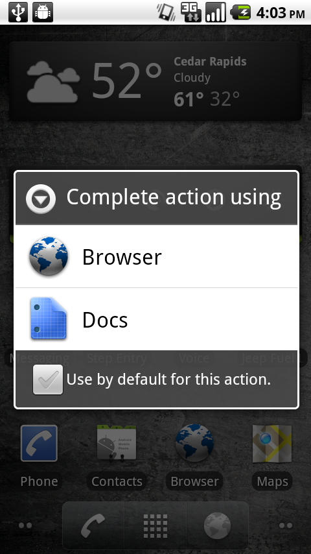Tap the status bar clock
311x554 pixels.
tap(281, 13)
